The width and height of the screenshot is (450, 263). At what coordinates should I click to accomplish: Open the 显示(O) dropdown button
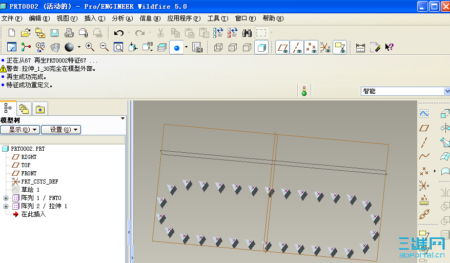click(20, 130)
